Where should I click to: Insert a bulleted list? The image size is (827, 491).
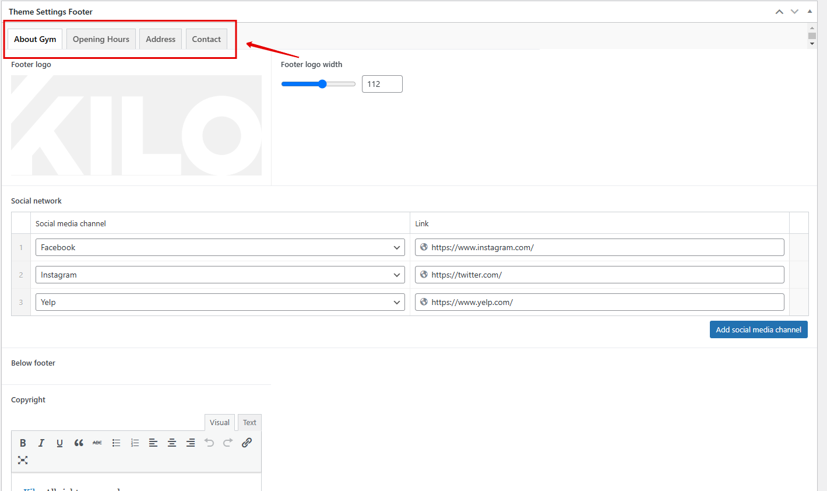click(x=116, y=443)
